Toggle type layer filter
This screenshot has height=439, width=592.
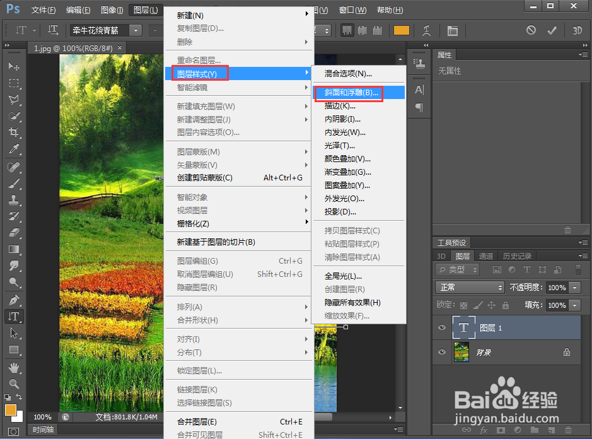(527, 269)
